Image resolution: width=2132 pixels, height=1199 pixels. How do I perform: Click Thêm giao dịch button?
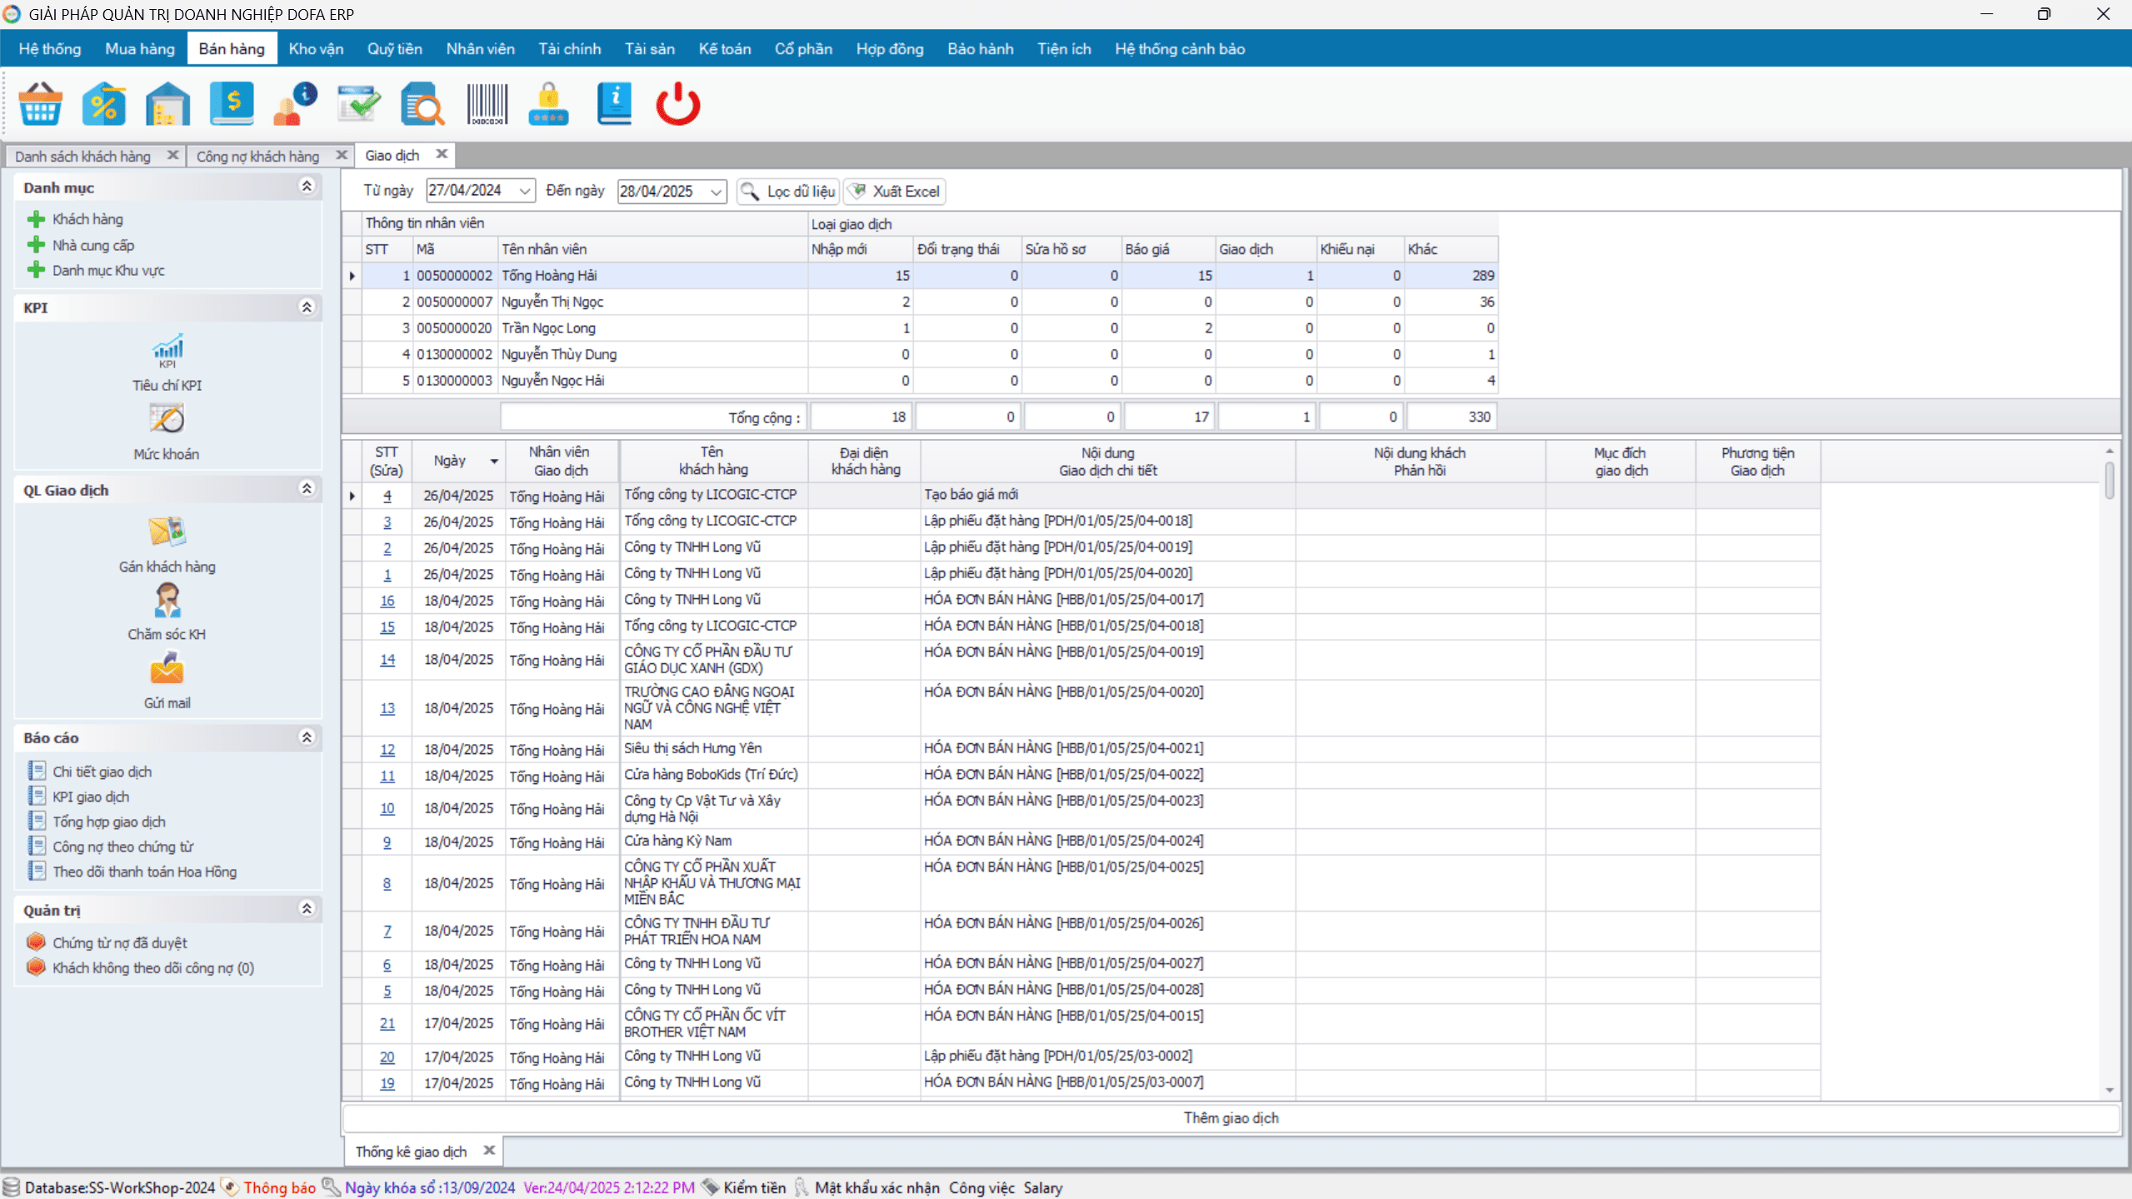1231,1118
